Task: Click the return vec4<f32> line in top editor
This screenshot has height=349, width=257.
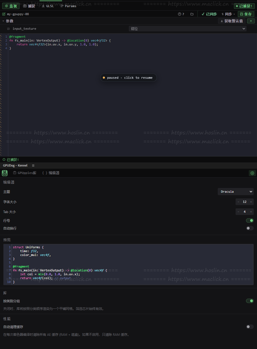Action: (57, 44)
